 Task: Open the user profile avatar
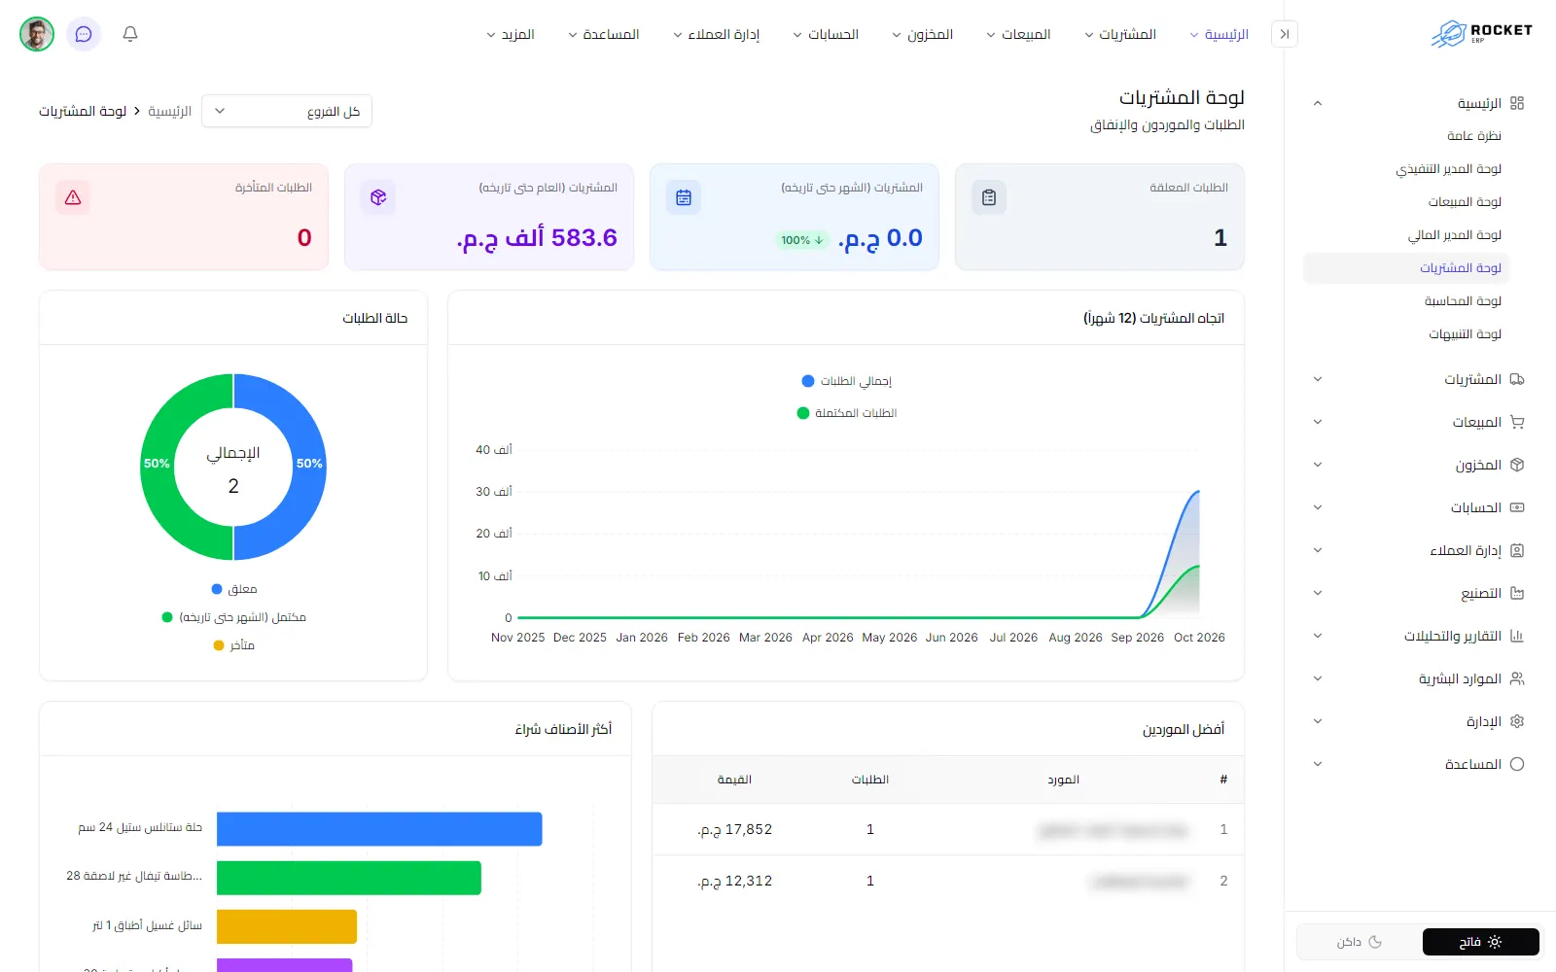tap(37, 34)
